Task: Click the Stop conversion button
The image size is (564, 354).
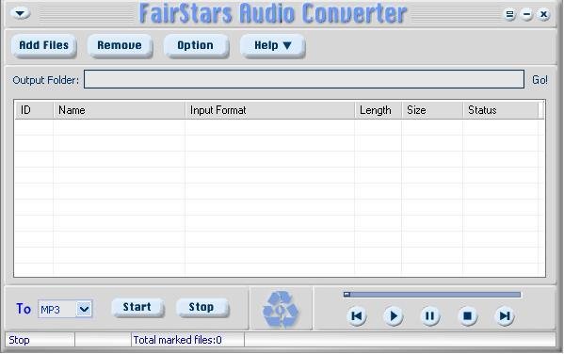Action: [201, 307]
